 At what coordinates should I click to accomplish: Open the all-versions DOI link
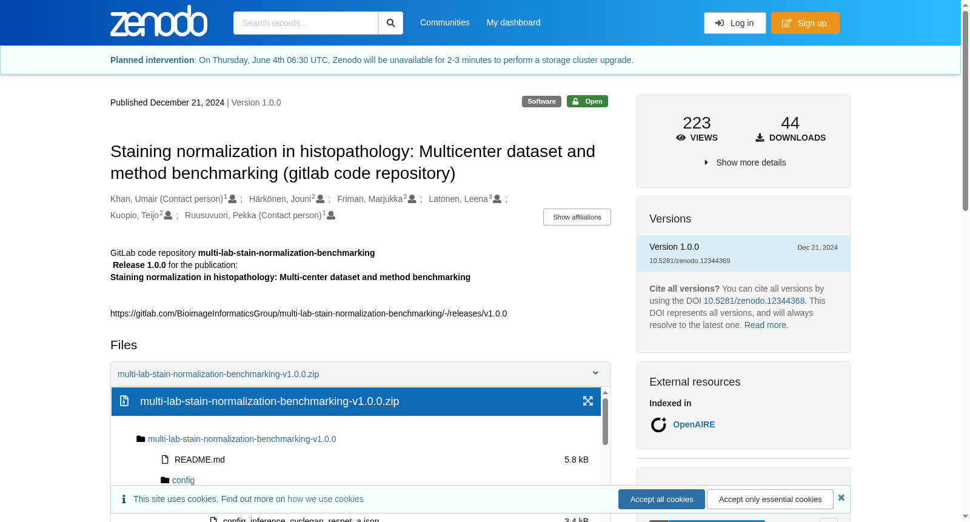click(754, 301)
